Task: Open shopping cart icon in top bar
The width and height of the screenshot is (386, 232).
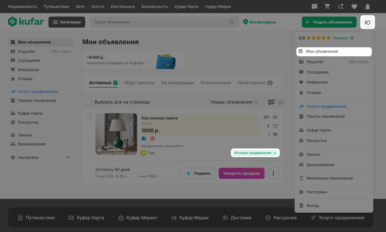Action: pos(327,6)
